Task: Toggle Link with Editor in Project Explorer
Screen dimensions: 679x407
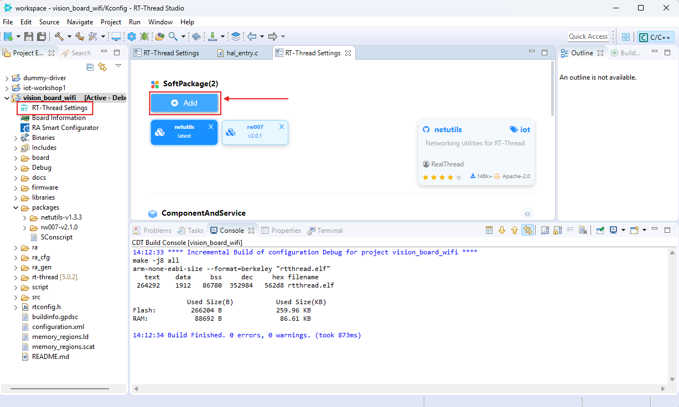Action: [102, 67]
